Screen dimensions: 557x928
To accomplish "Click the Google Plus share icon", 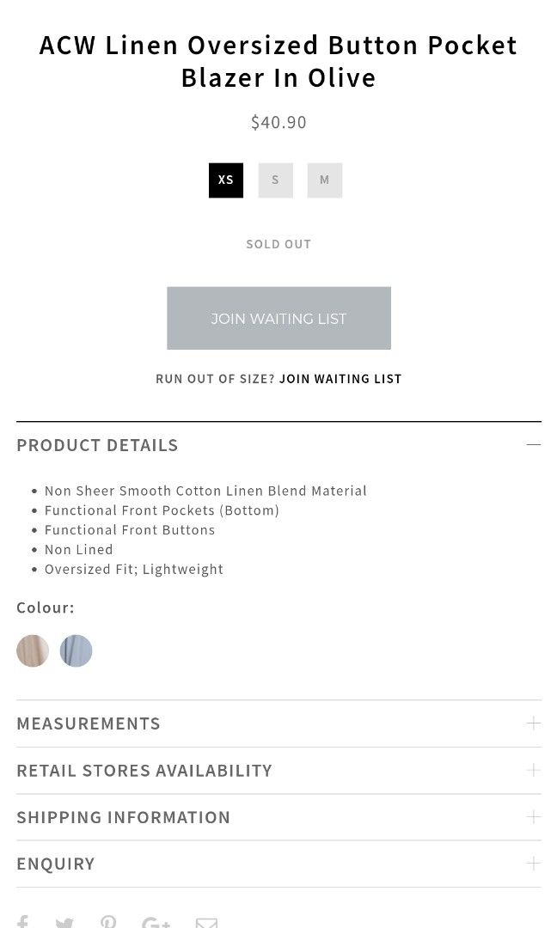I will tap(156, 923).
